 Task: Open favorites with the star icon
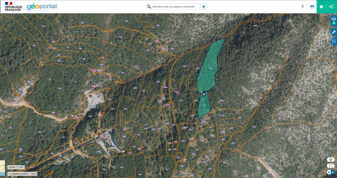(x=321, y=7)
